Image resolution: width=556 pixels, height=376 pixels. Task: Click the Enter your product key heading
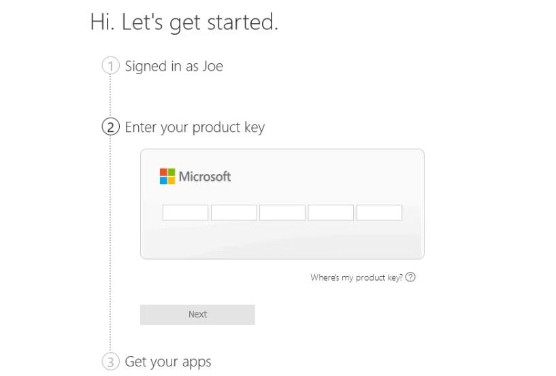pyautogui.click(x=195, y=128)
